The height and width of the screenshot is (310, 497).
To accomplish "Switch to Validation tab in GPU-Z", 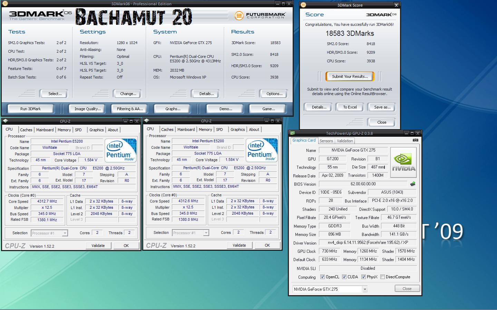I will click(x=345, y=141).
